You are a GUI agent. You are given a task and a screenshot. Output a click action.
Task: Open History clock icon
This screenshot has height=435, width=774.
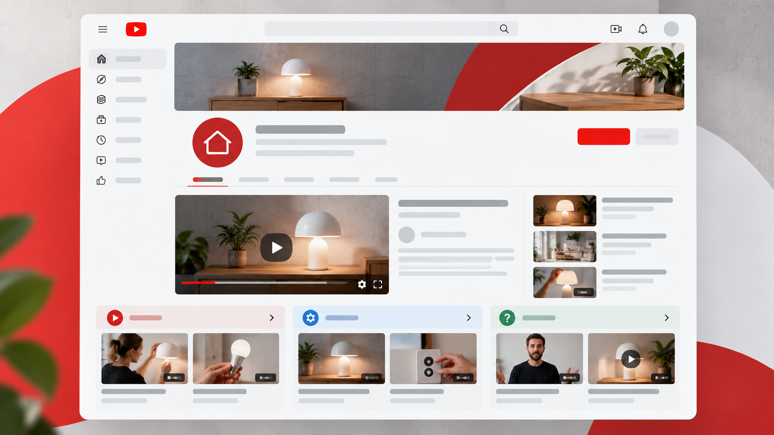click(101, 140)
